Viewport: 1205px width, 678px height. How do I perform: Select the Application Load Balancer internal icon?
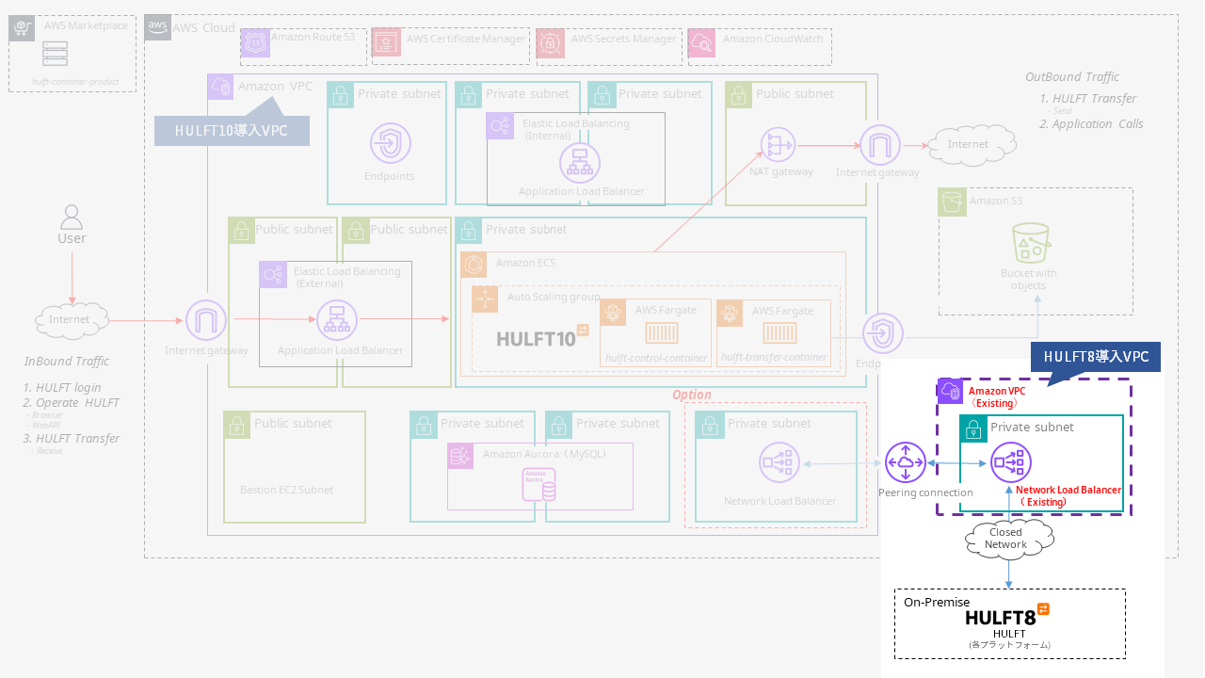click(x=580, y=162)
